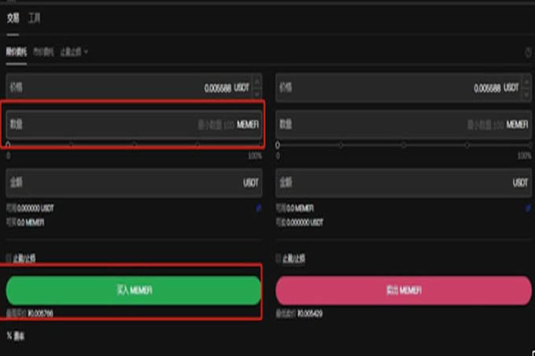Click the transfer icon in the sell column
The width and height of the screenshot is (535, 356).
point(528,208)
